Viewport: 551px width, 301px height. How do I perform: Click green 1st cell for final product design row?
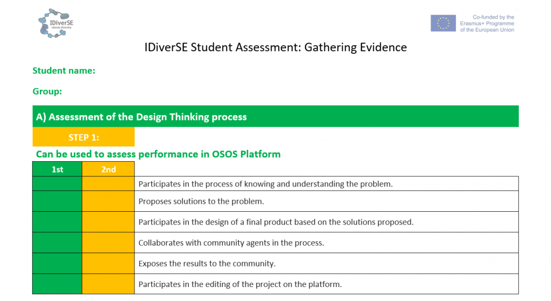pos(57,221)
